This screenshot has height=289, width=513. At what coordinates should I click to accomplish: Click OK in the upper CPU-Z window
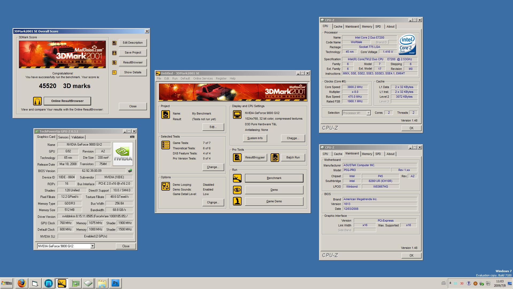pos(411,128)
